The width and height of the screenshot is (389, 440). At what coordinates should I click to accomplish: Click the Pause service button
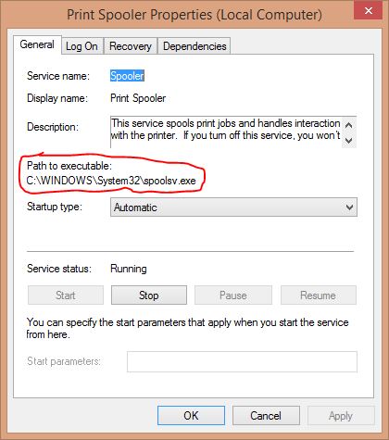pyautogui.click(x=233, y=295)
